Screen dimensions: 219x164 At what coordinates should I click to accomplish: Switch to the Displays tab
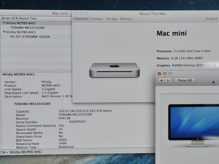[x=97, y=19]
